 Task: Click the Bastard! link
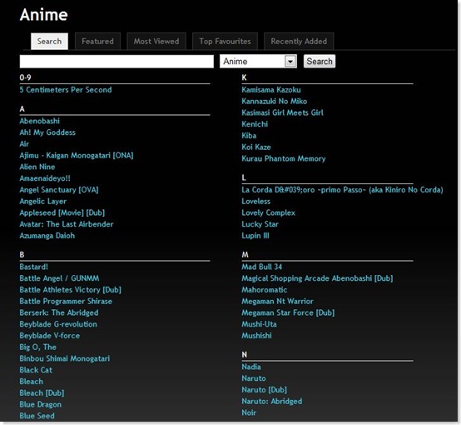tap(34, 267)
